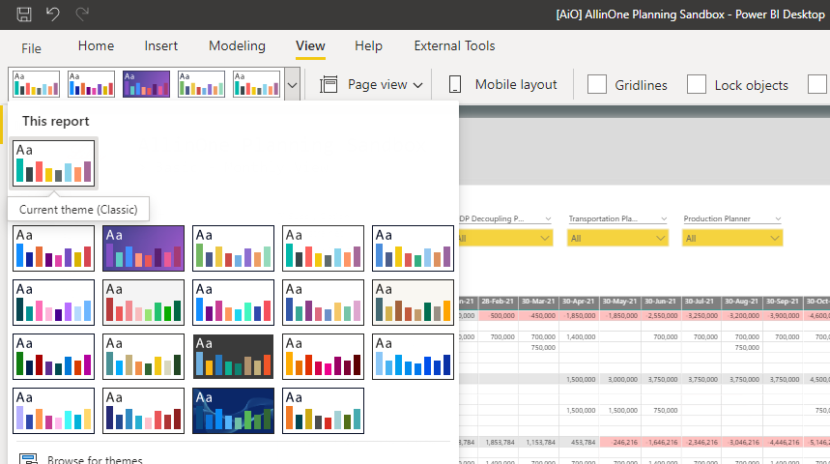Click the Undo arrow icon
The height and width of the screenshot is (464, 830).
(52, 14)
